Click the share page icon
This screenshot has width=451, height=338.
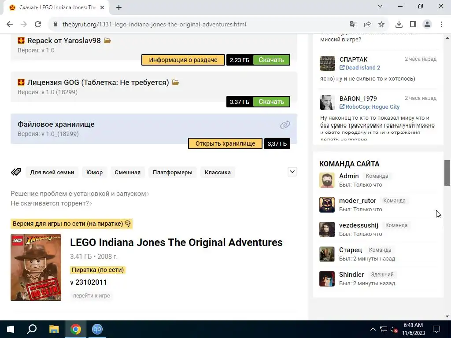tap(367, 25)
